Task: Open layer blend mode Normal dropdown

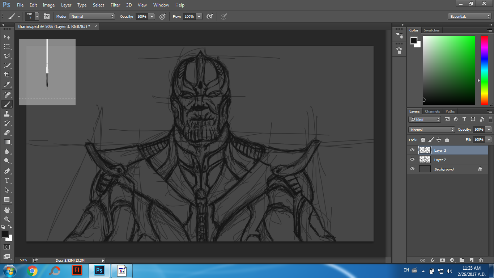Action: point(431,130)
